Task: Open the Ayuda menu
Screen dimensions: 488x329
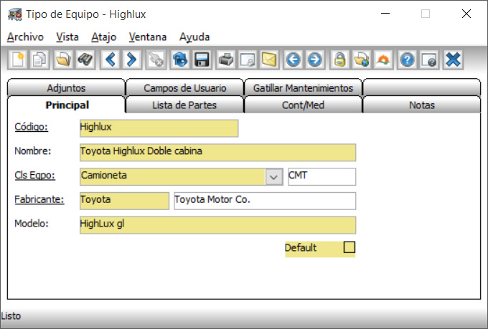Action: (194, 37)
